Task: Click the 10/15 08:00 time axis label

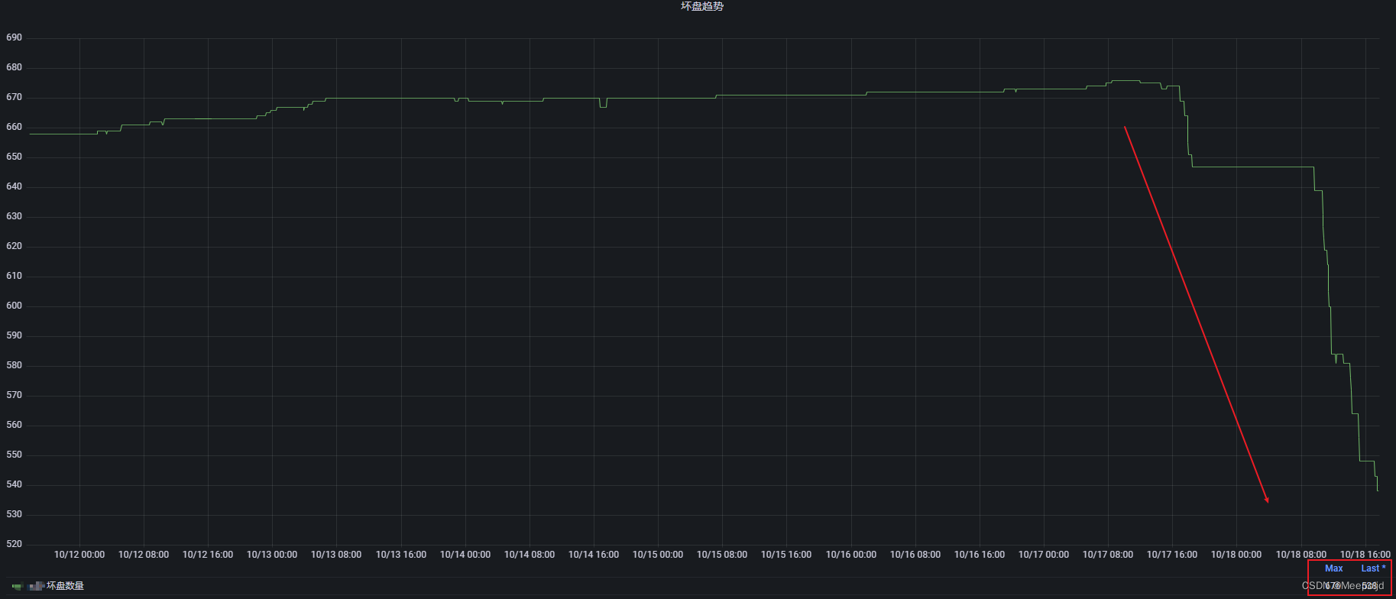Action: click(x=722, y=555)
